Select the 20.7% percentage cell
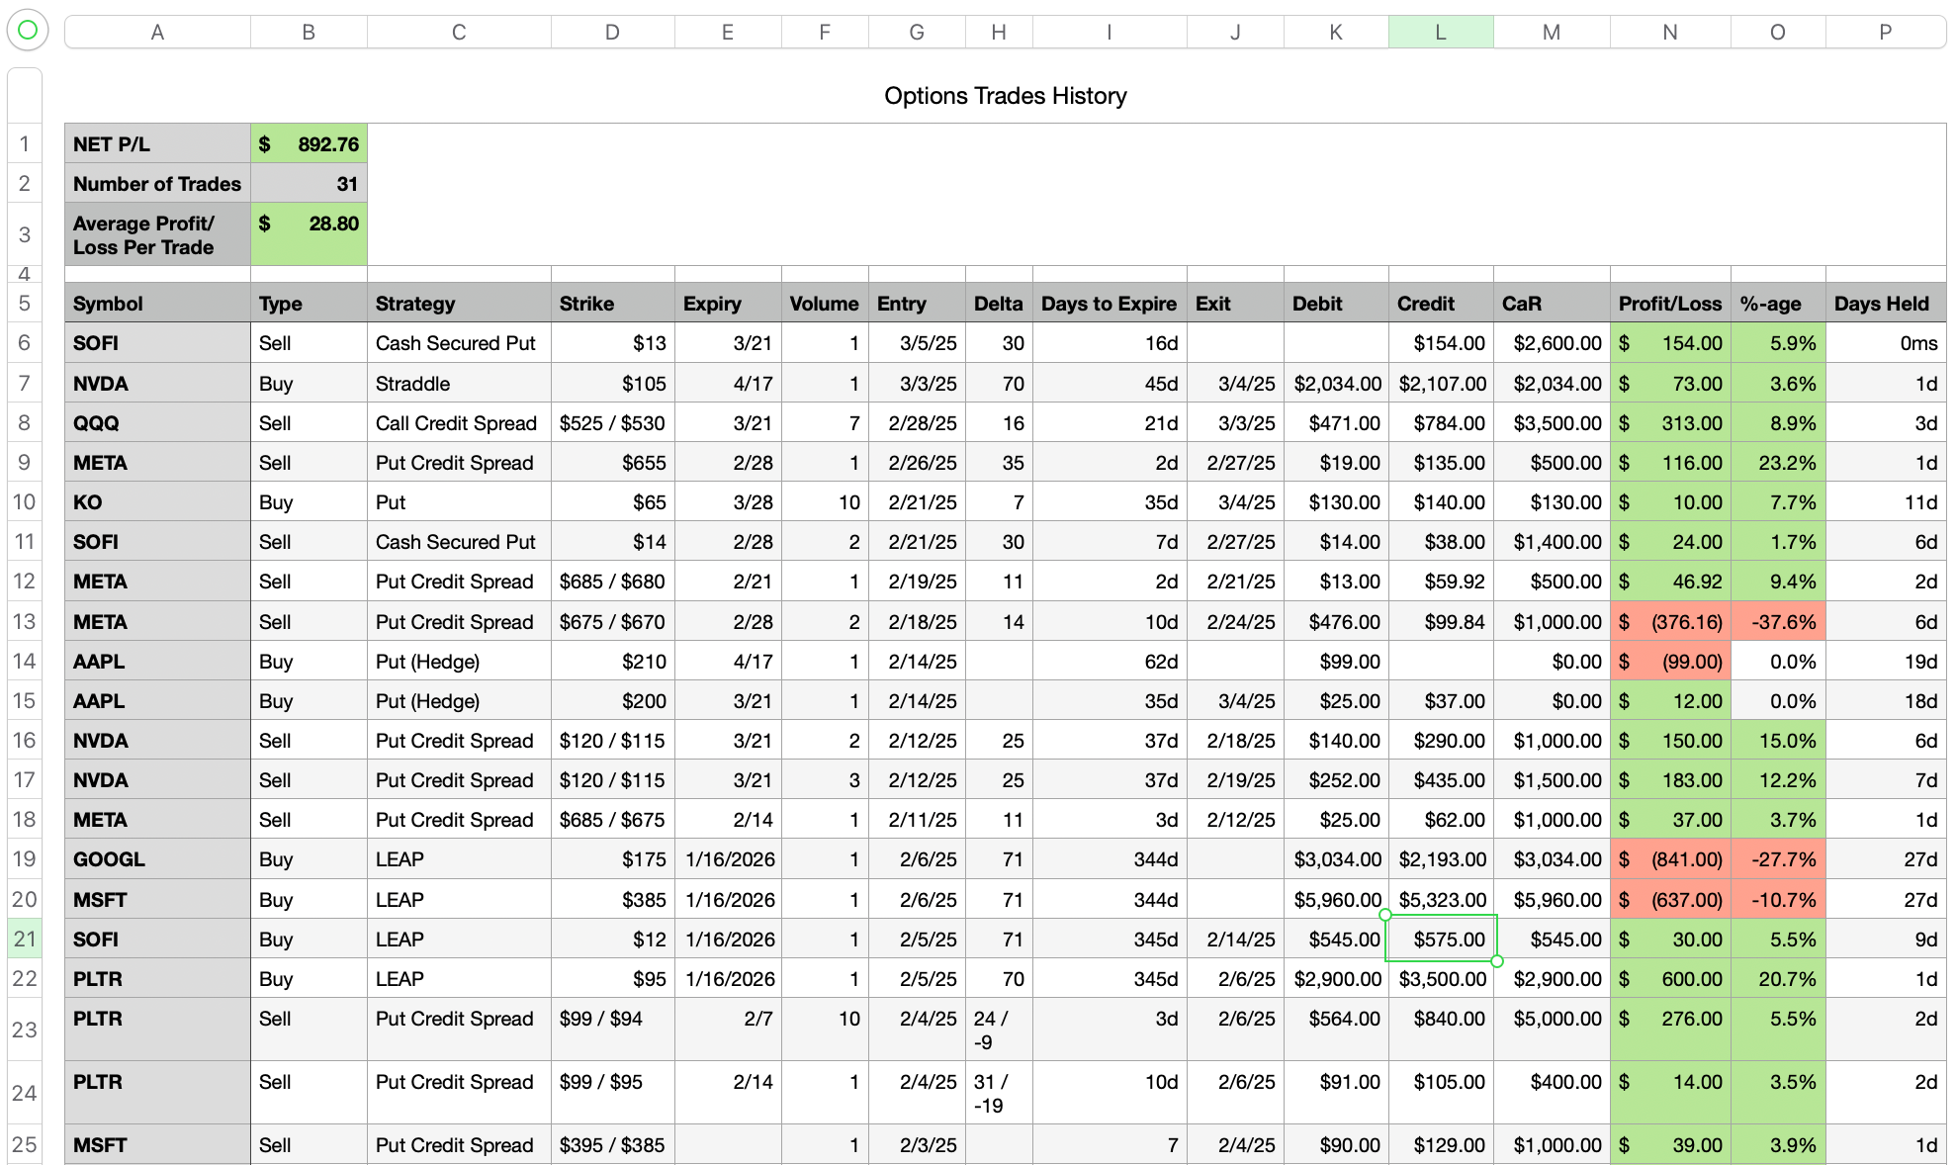The image size is (1956, 1165). click(1778, 979)
